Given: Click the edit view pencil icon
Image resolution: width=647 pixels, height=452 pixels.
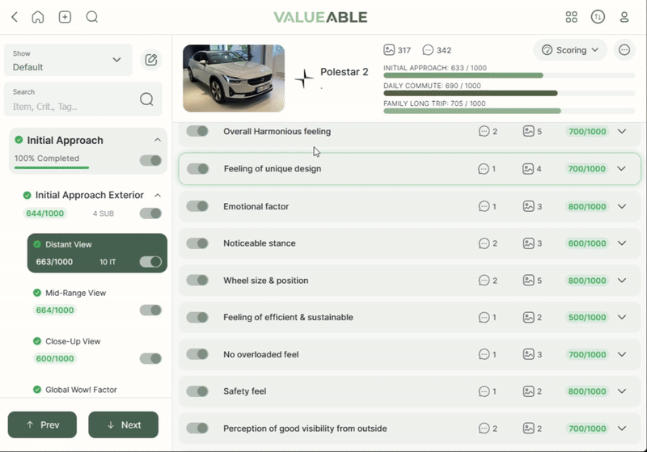Looking at the screenshot, I should click(150, 59).
